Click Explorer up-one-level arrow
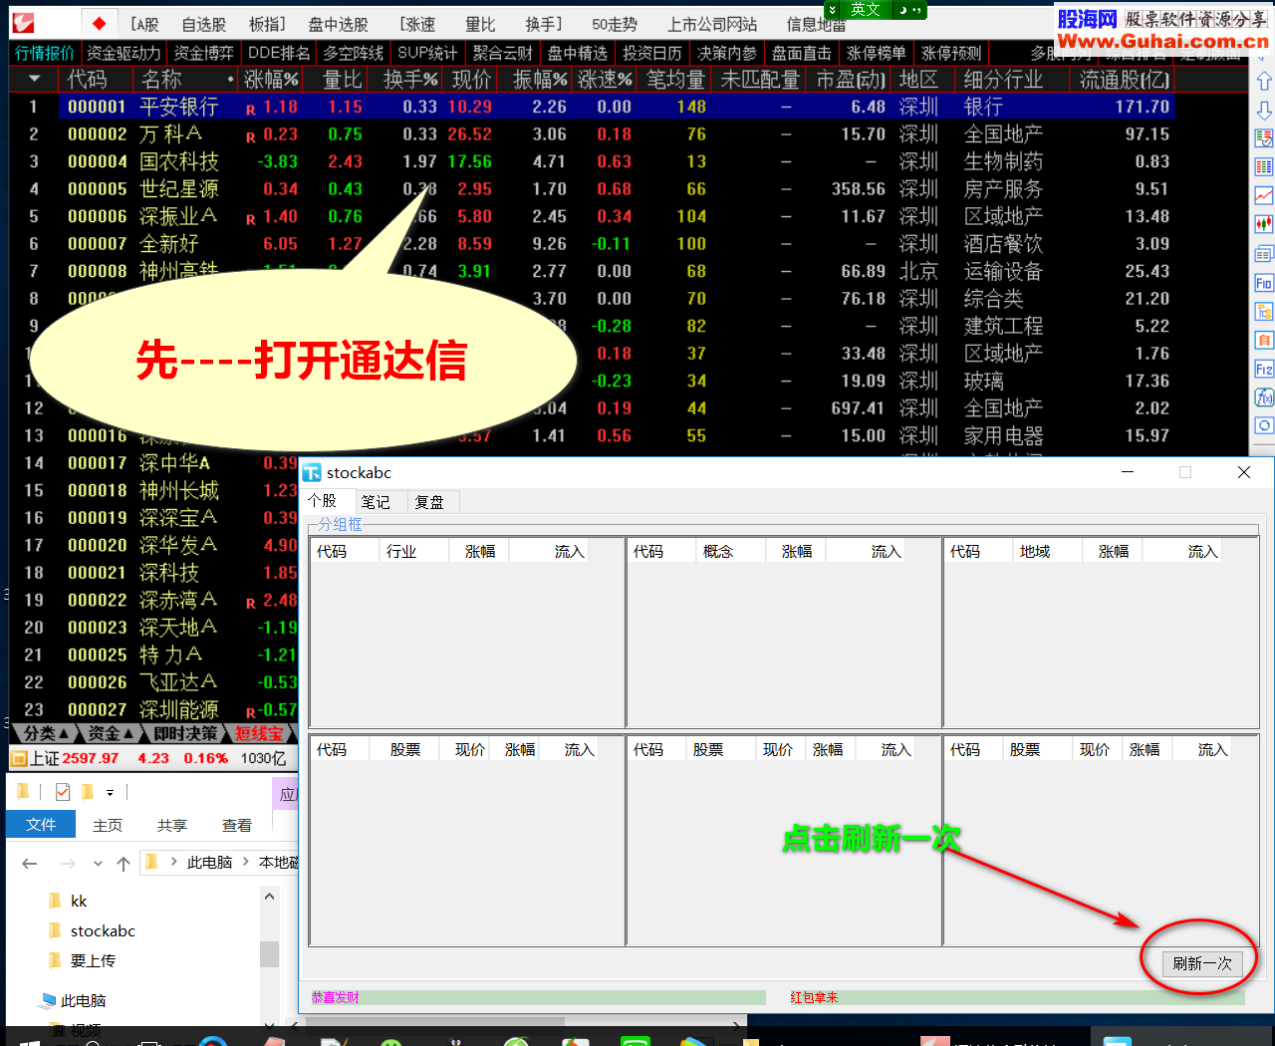 [x=124, y=863]
